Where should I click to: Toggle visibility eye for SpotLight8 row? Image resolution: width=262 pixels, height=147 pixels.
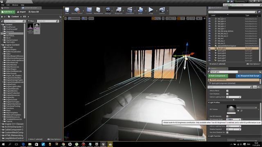pos(209,60)
